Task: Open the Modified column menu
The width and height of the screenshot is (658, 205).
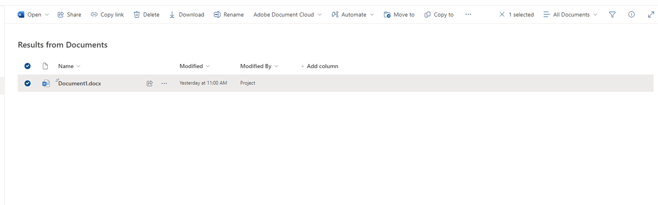Action: [195, 66]
